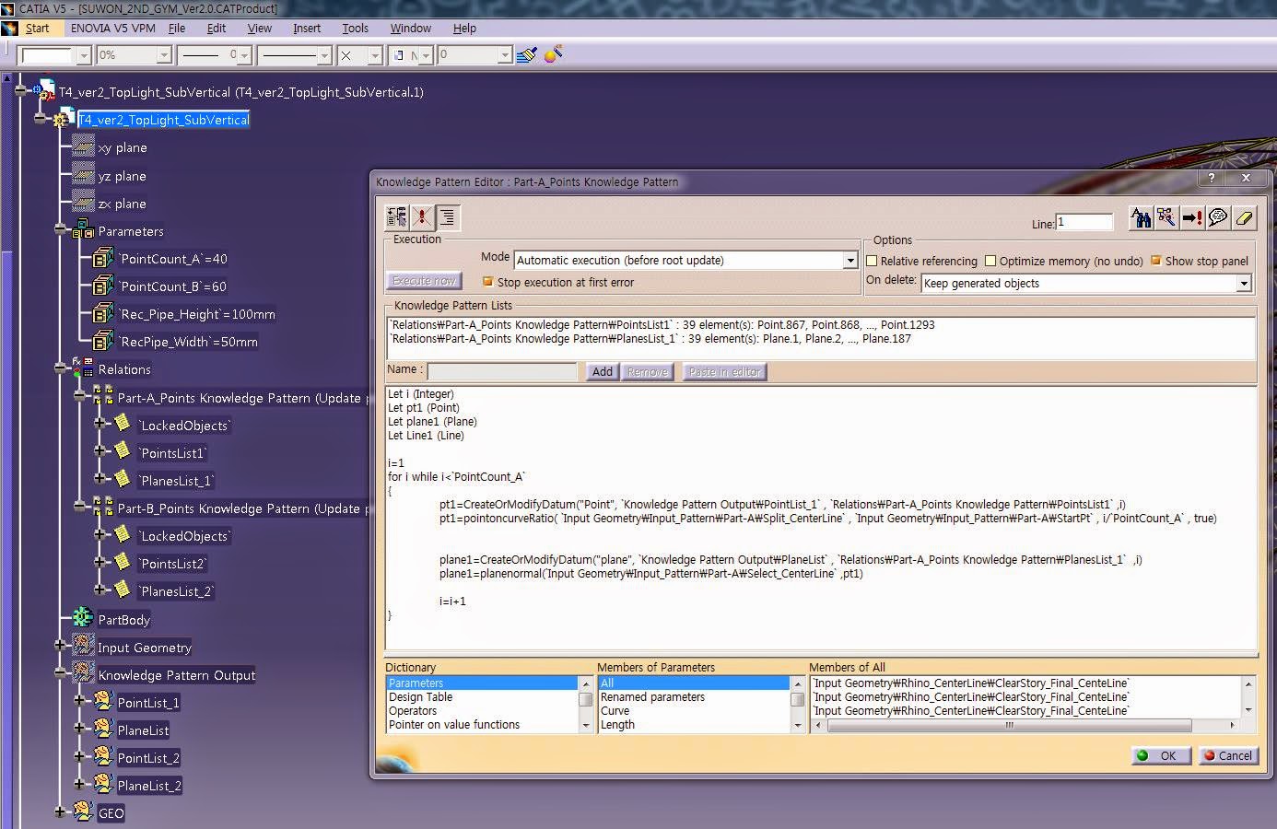Viewport: 1277px width, 829px height.
Task: Click the error report arrow-exclamation icon
Action: point(1192,218)
